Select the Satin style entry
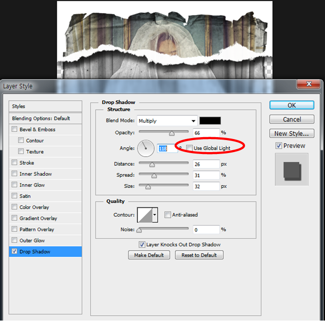 click(x=25, y=196)
